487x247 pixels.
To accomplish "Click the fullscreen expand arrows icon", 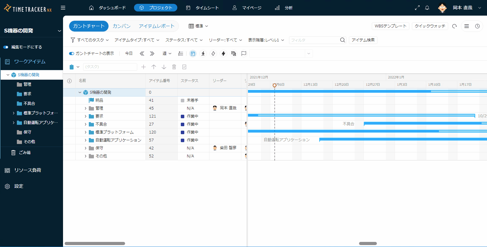I will (x=417, y=8).
